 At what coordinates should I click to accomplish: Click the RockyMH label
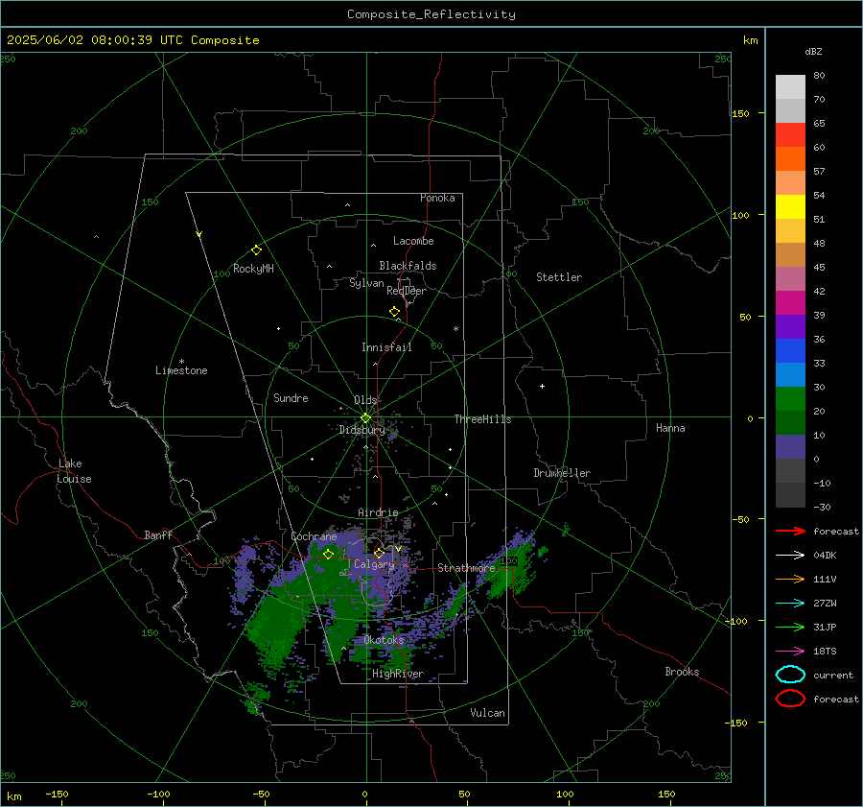[253, 269]
